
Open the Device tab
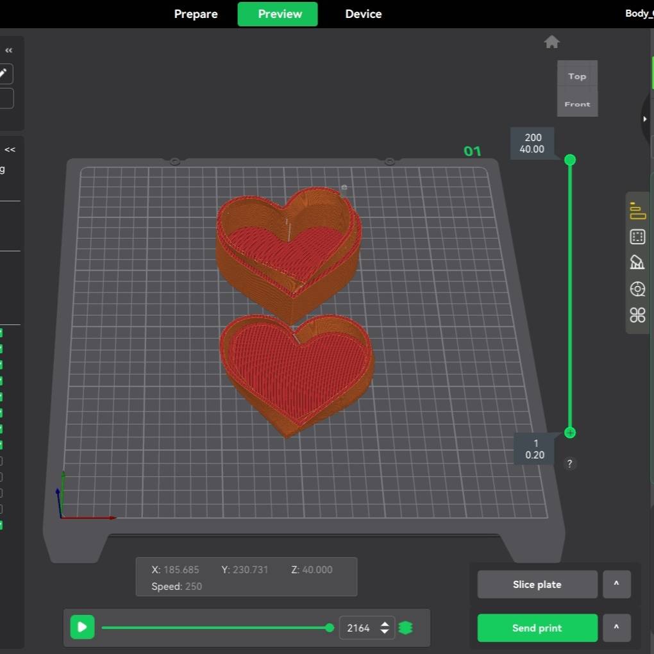click(x=363, y=13)
